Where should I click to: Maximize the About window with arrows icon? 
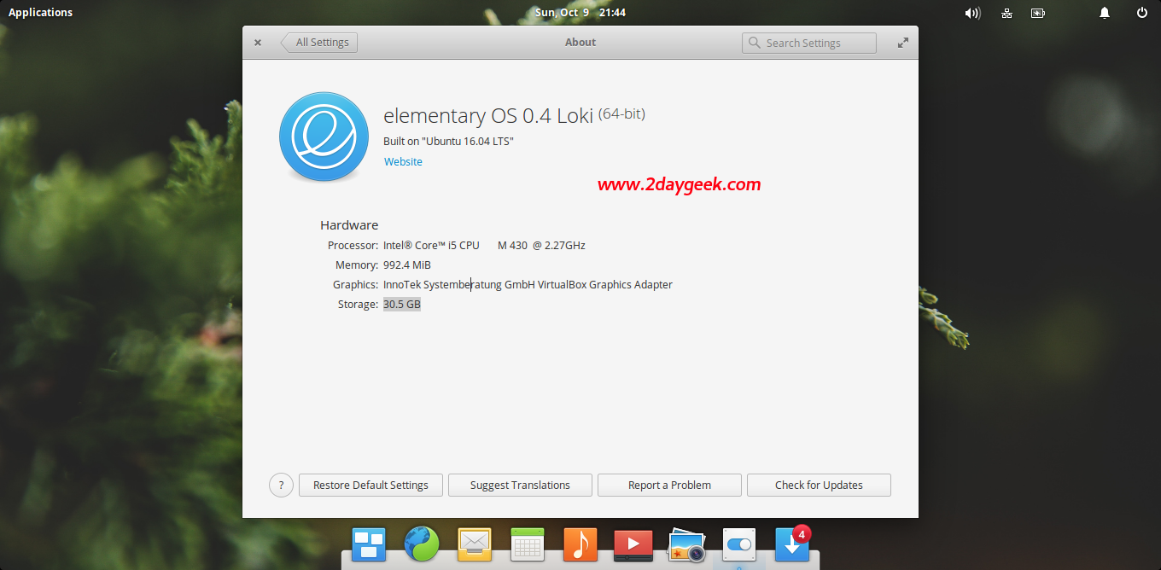pos(902,43)
